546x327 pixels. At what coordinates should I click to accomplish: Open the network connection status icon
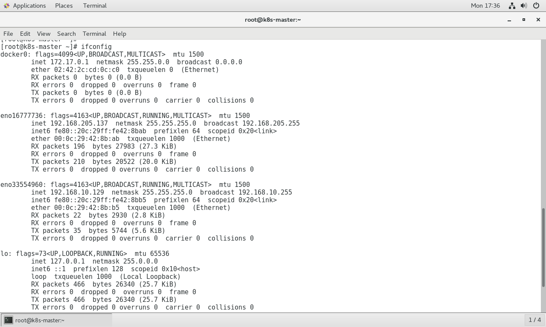pyautogui.click(x=512, y=6)
